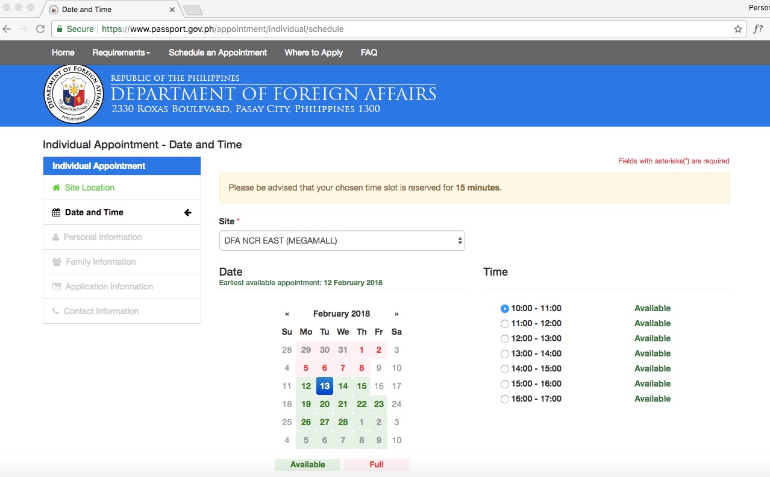This screenshot has height=477, width=770.
Task: Select February 19 on the calendar
Action: pos(305,403)
